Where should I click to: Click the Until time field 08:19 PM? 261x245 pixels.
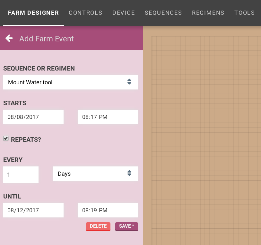click(108, 210)
